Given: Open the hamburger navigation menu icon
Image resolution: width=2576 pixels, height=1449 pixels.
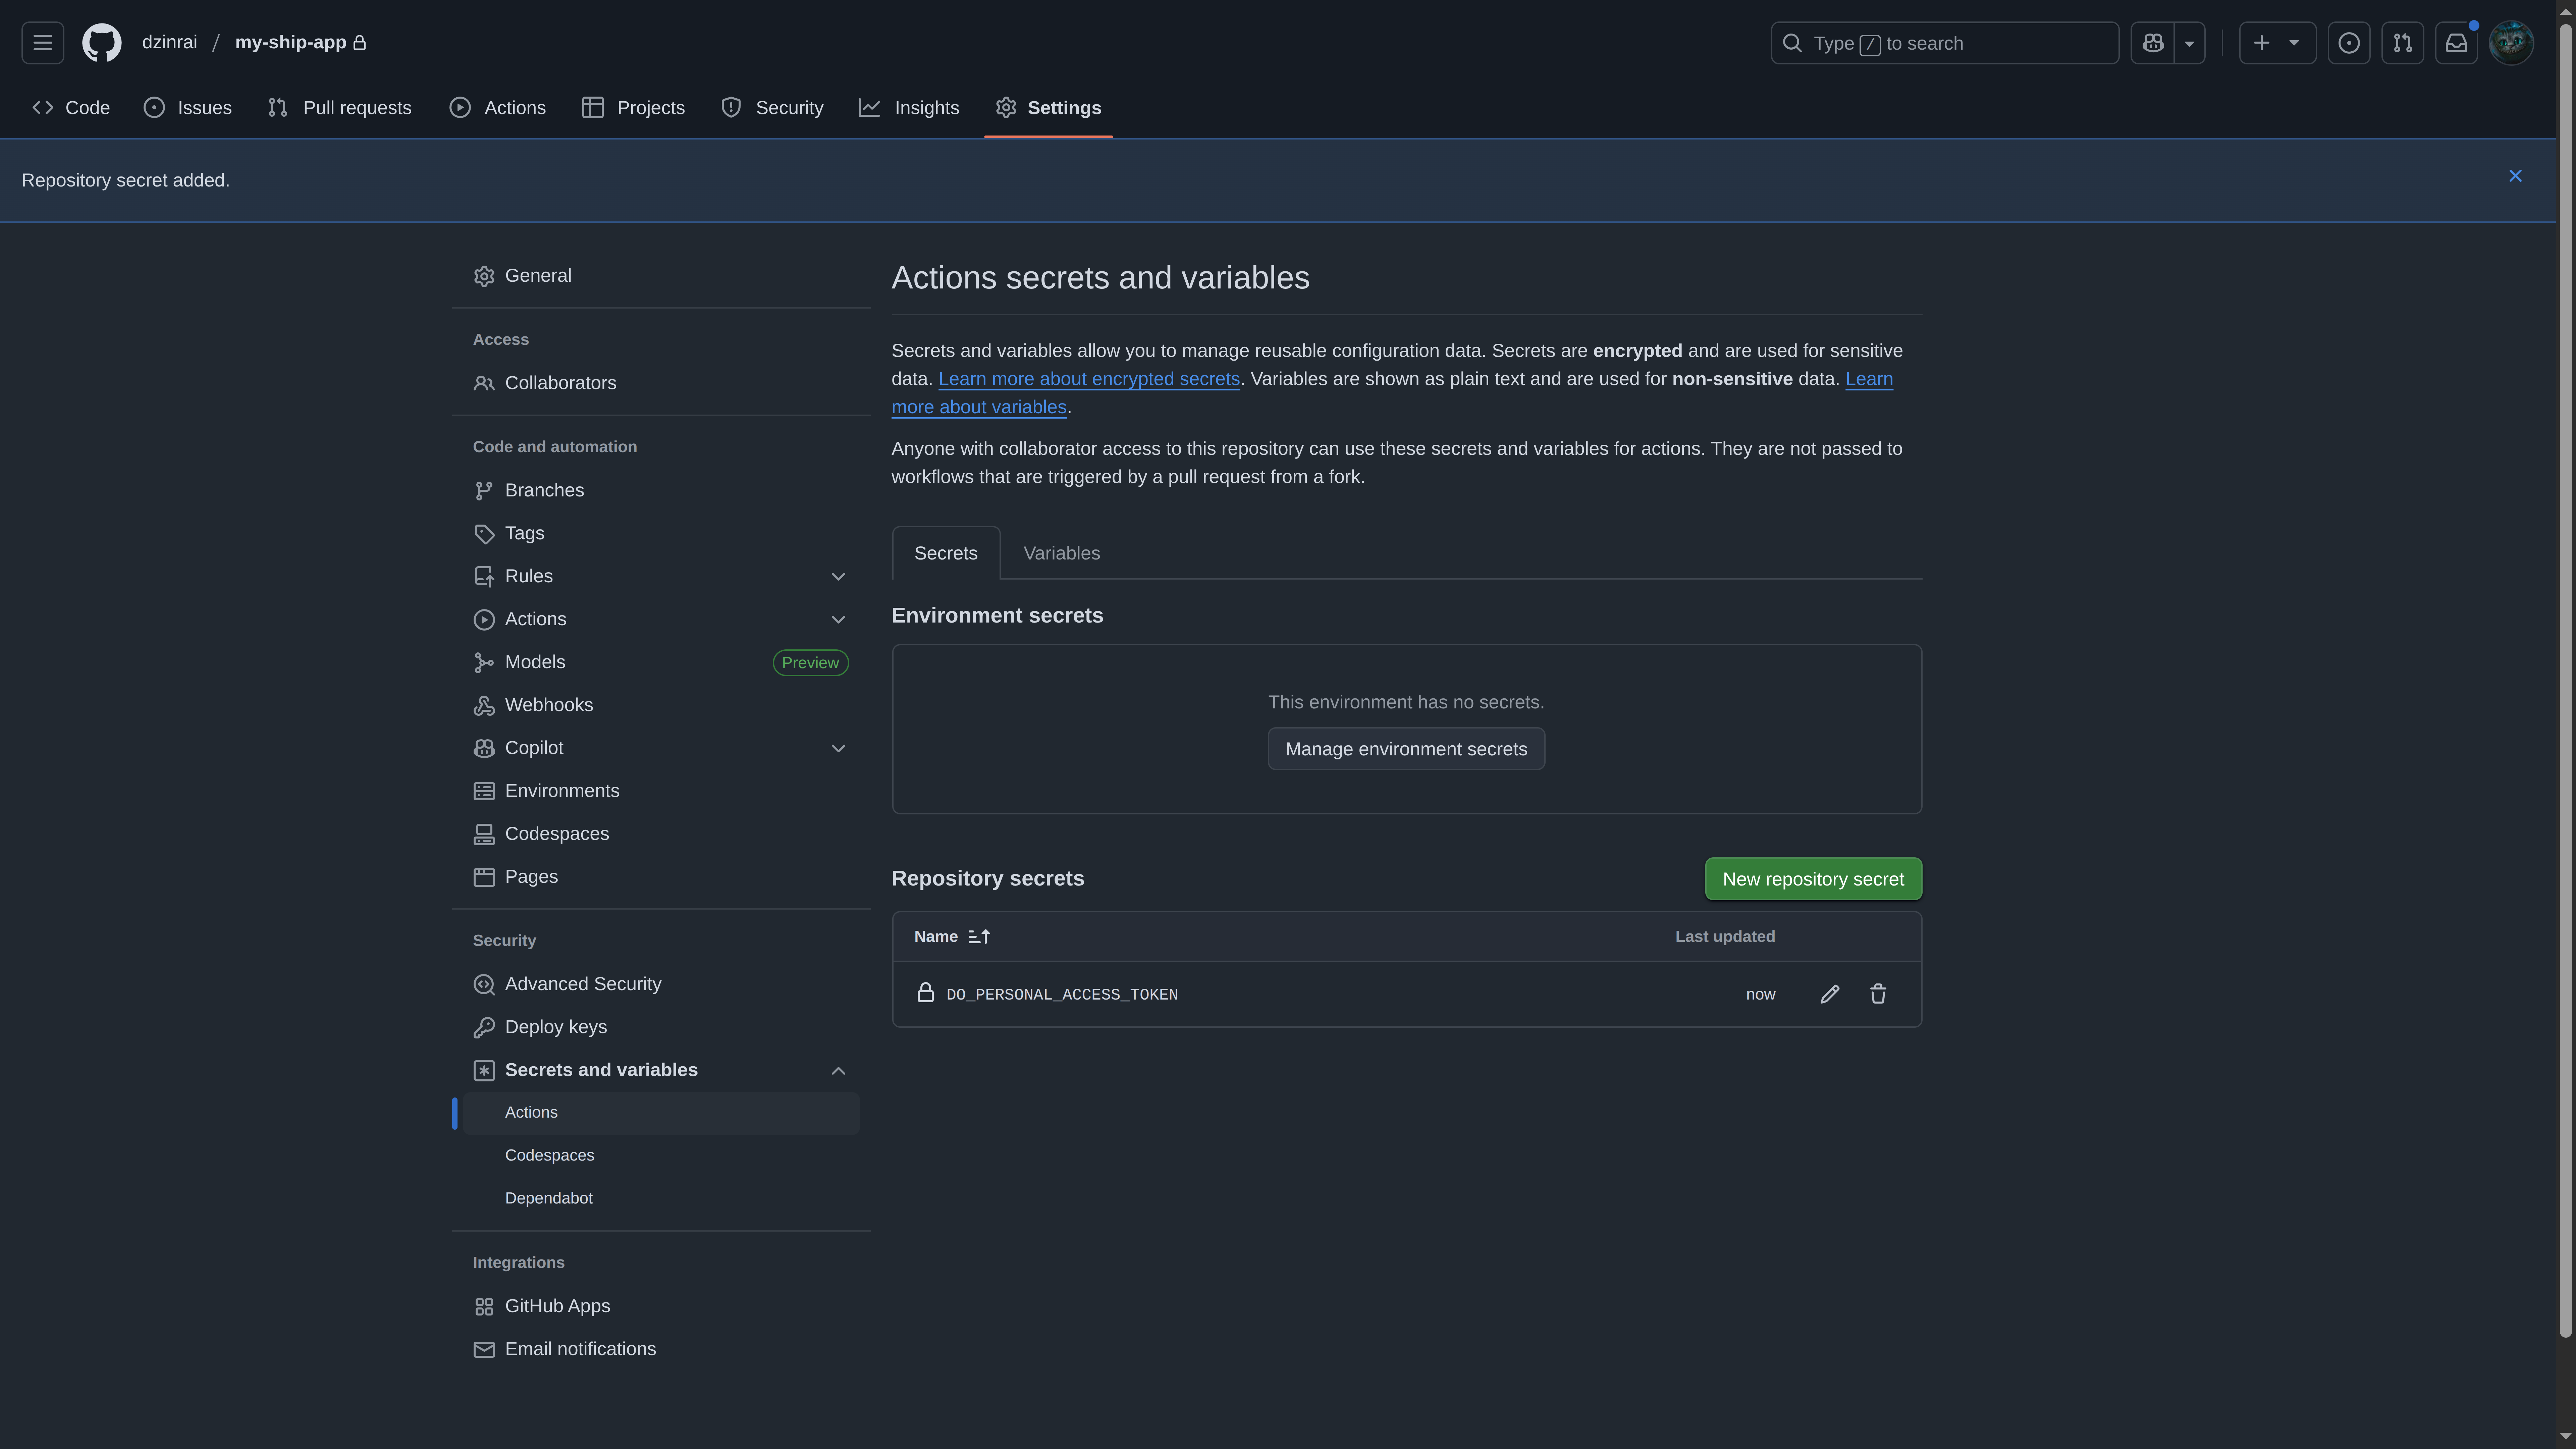Looking at the screenshot, I should (42, 42).
